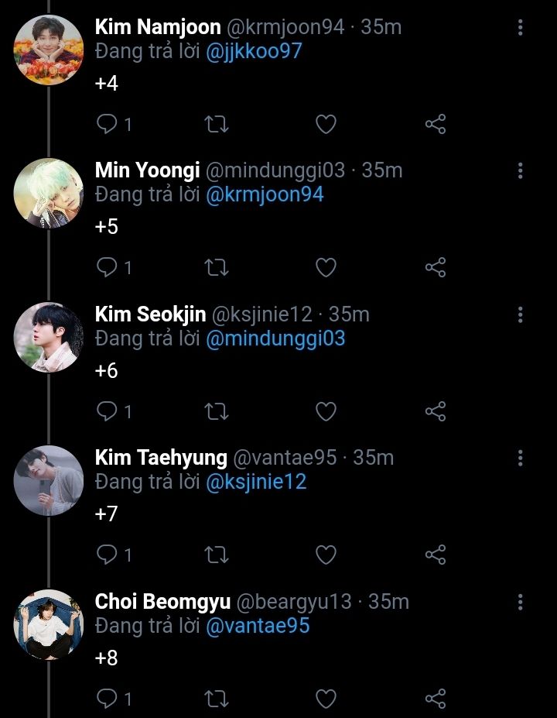557x718 pixels.
Task: Like Choi Beomgyu's +8 tweet
Action: [326, 699]
